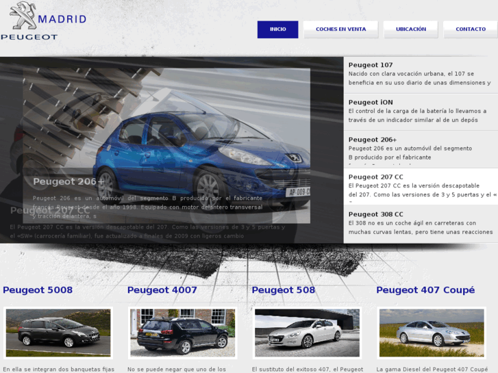This screenshot has height=373, width=498.
Task: Go to COCHES EN VENTA page
Action: [x=340, y=29]
